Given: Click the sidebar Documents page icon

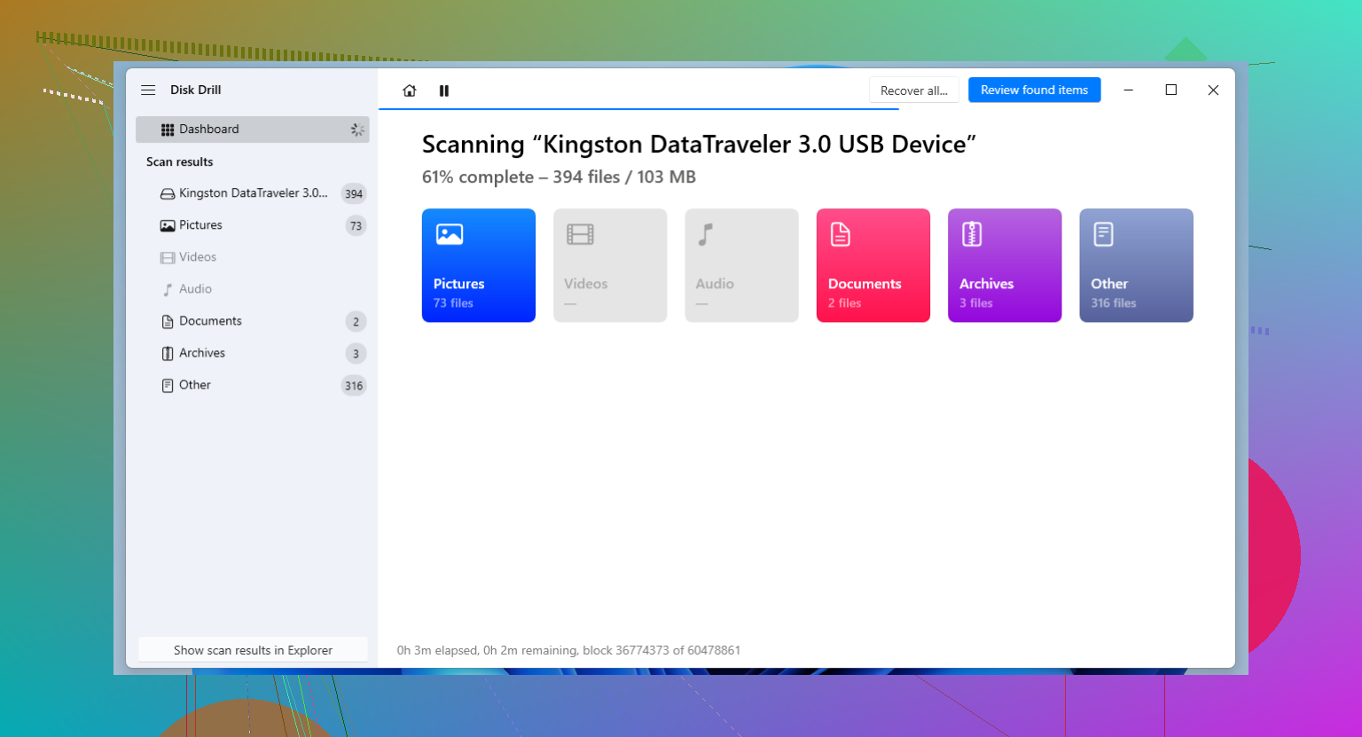Looking at the screenshot, I should [x=167, y=321].
